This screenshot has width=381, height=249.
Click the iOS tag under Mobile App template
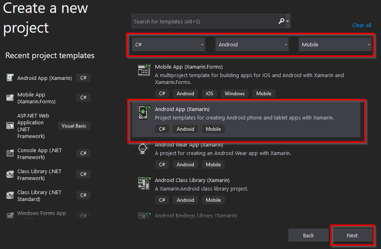(209, 93)
